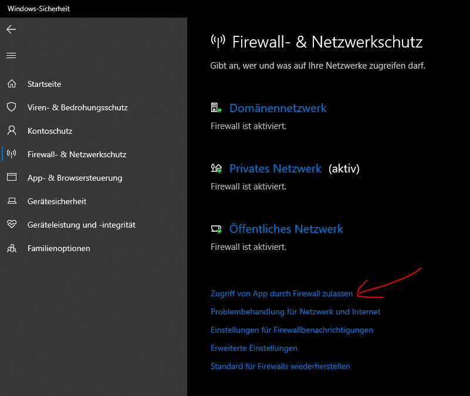Click the Gerätesicherheit laptop icon
The height and width of the screenshot is (396, 470).
coord(11,201)
